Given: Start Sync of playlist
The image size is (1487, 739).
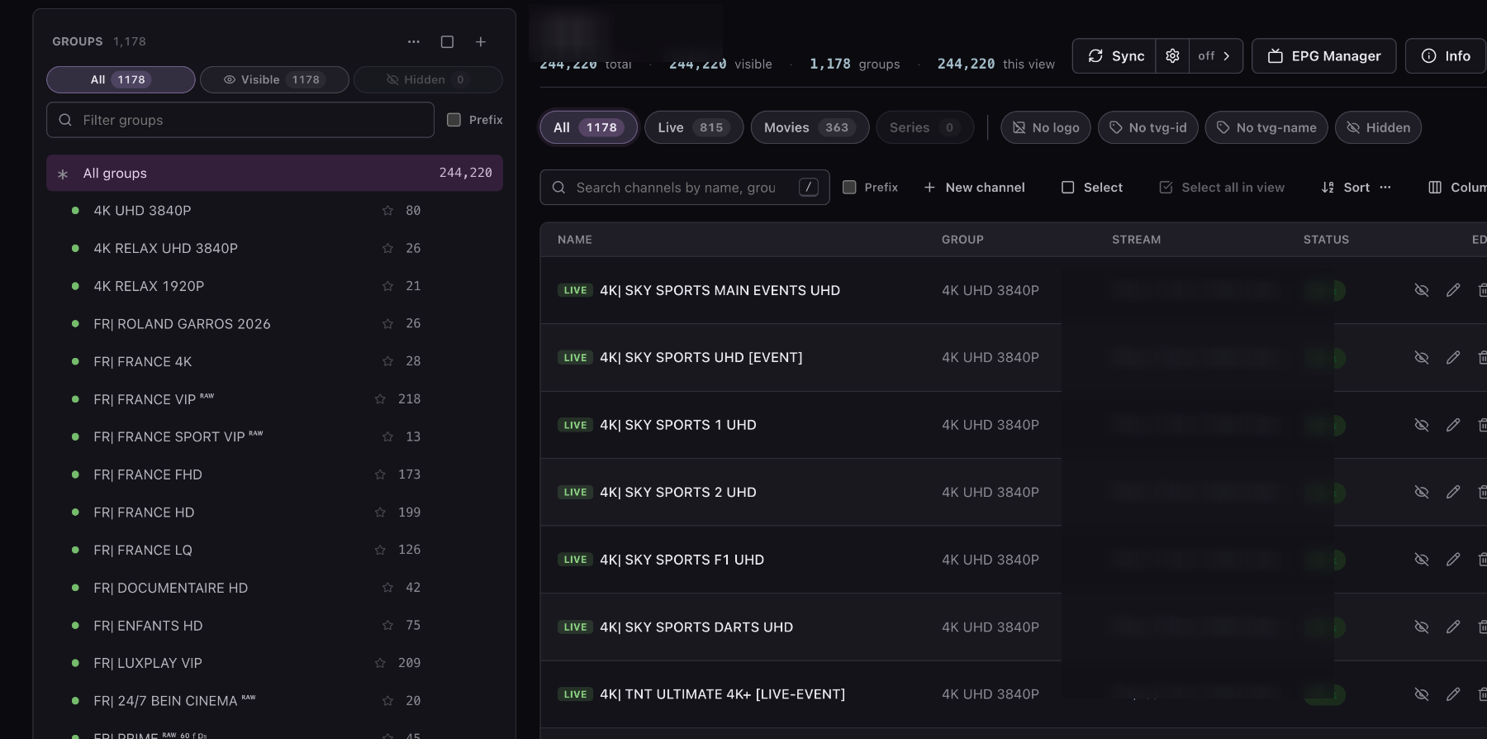Looking at the screenshot, I should click(1114, 56).
